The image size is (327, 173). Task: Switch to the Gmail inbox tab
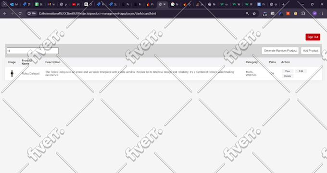tap(51, 4)
